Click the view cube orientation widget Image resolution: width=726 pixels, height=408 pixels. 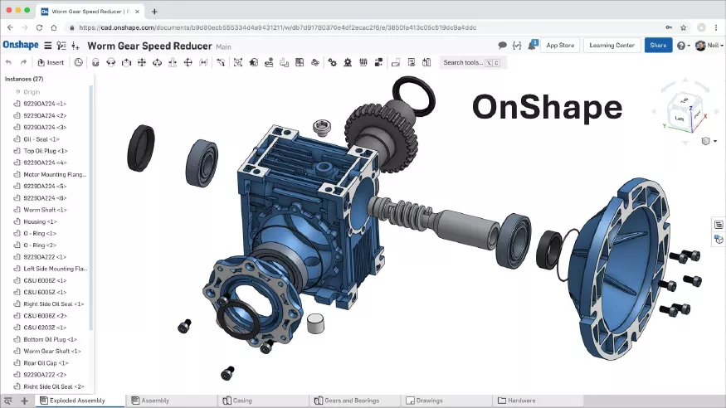pos(685,112)
